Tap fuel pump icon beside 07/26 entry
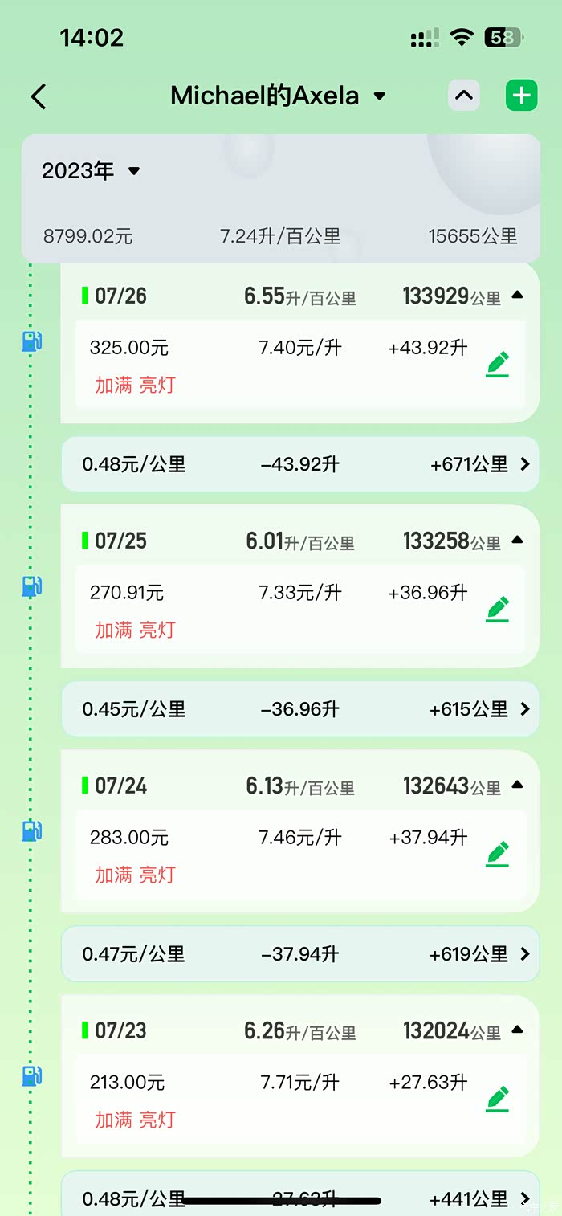Image resolution: width=562 pixels, height=1216 pixels. click(31, 341)
